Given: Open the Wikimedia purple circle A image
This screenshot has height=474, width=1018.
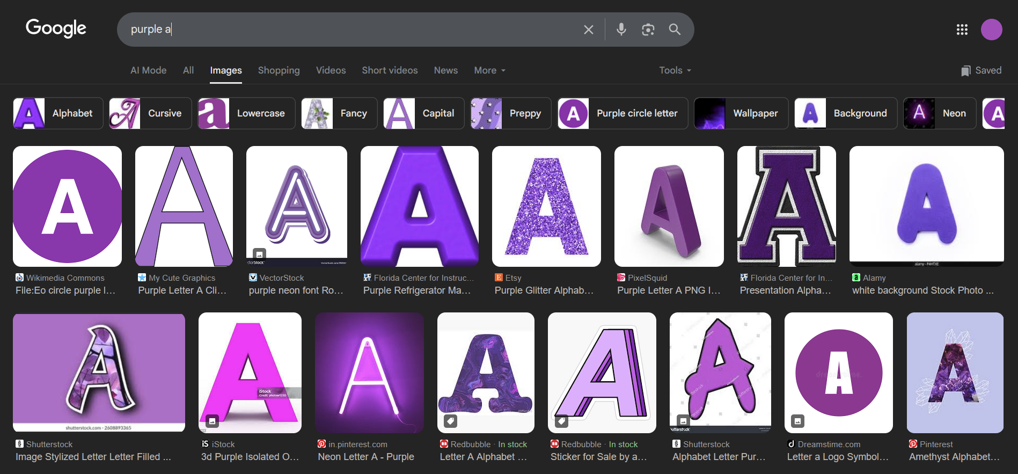Looking at the screenshot, I should coord(68,206).
